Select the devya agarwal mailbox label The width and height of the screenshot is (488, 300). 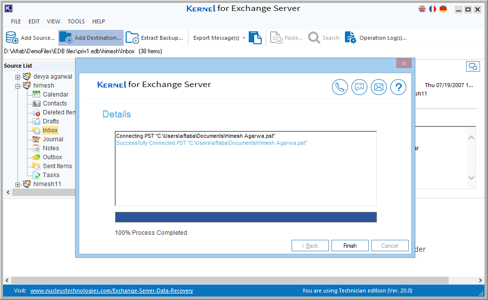(53, 77)
